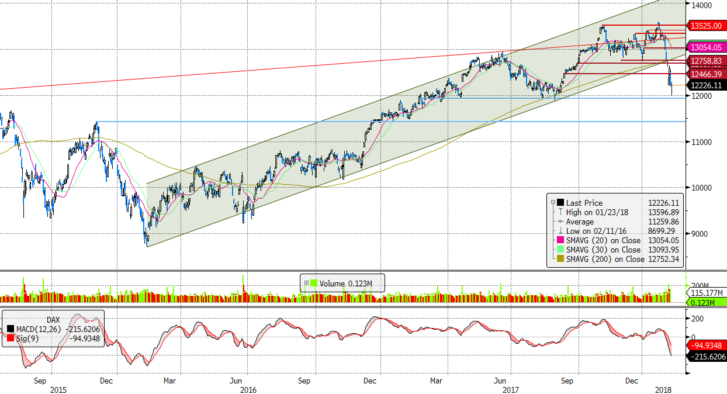Click legend value 11259.86
The width and height of the screenshot is (727, 394).
(x=663, y=222)
